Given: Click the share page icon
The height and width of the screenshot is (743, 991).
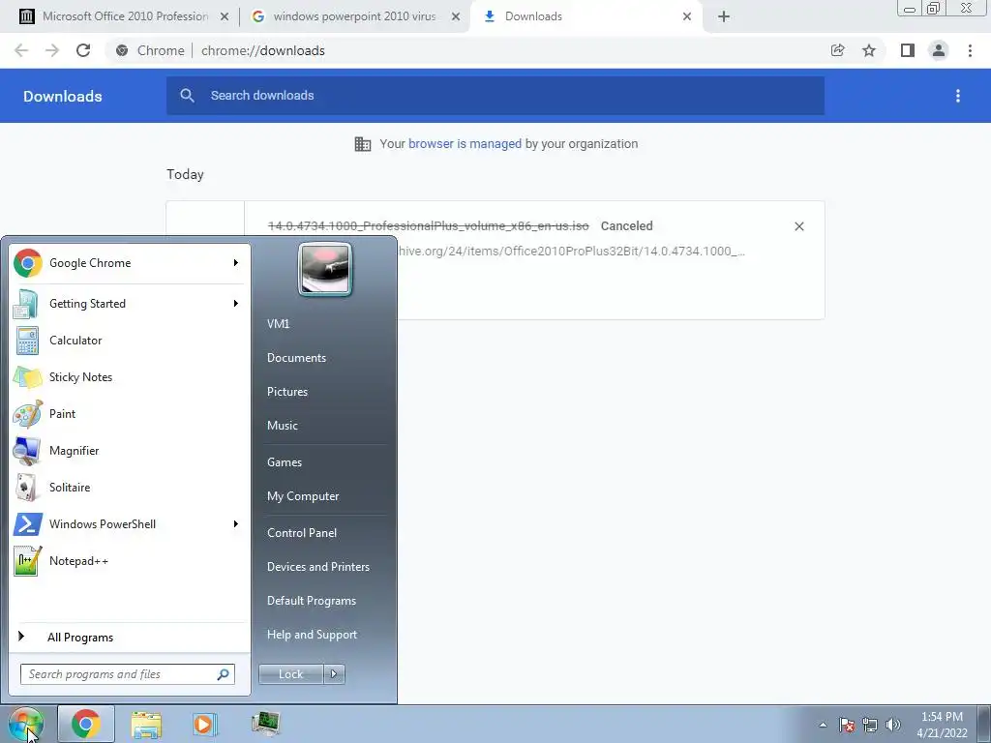Looking at the screenshot, I should [x=837, y=50].
